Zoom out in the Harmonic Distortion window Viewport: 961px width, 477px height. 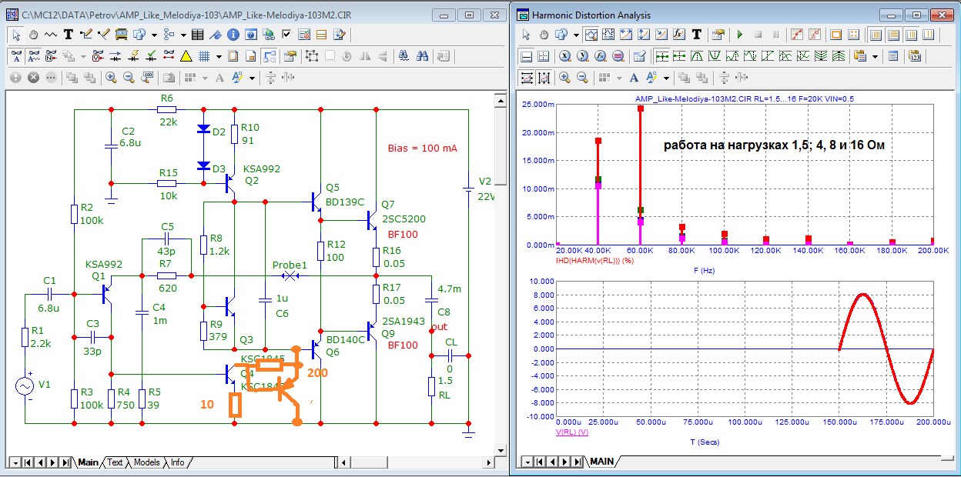(583, 77)
